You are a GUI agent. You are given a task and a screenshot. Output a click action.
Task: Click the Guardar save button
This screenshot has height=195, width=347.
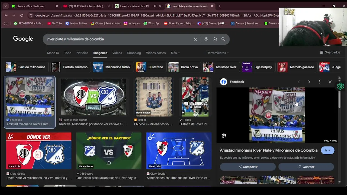pos(306,167)
